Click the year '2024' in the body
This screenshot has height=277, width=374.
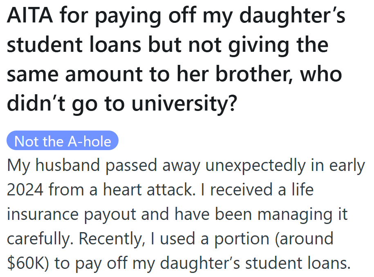point(27,190)
